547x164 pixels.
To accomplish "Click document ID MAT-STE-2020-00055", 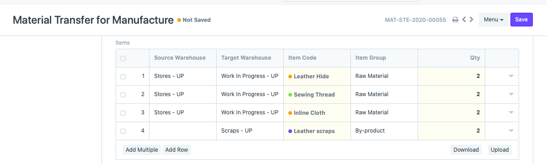I will [x=415, y=20].
